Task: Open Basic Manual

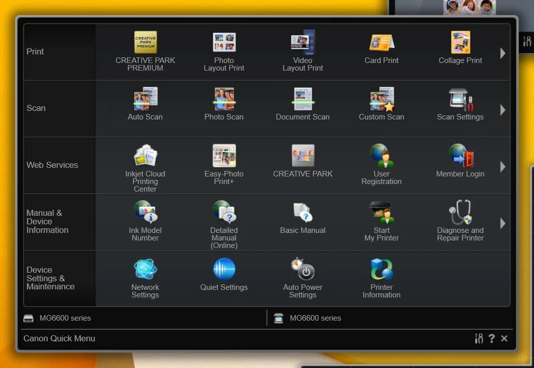Action: (x=303, y=218)
